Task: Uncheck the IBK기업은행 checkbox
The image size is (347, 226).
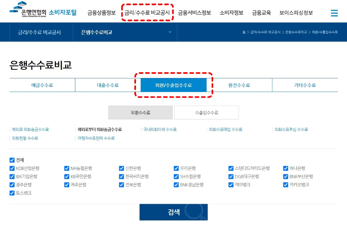Action: pos(12,176)
